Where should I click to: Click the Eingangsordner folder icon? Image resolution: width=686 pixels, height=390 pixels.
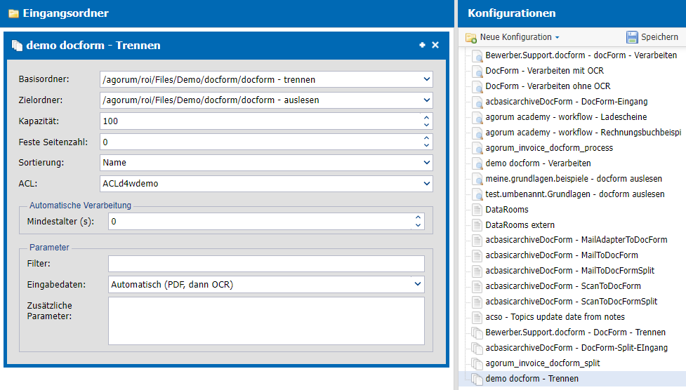point(13,13)
